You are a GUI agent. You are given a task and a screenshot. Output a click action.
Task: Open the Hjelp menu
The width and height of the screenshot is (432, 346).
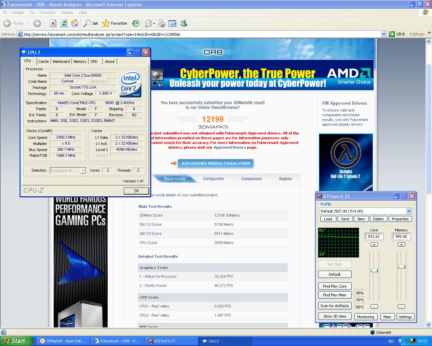point(83,13)
